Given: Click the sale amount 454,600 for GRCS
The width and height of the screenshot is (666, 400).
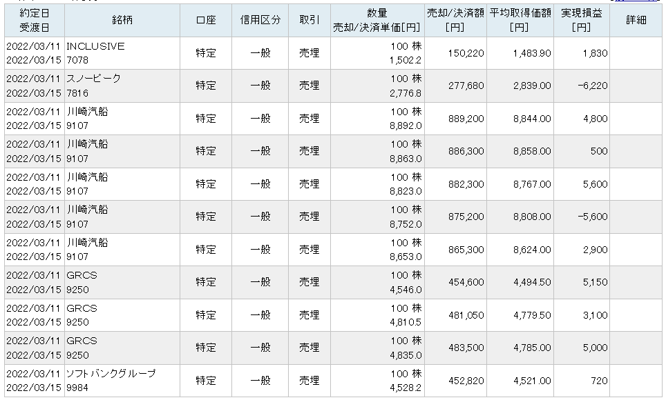Looking at the screenshot, I should point(466,283).
